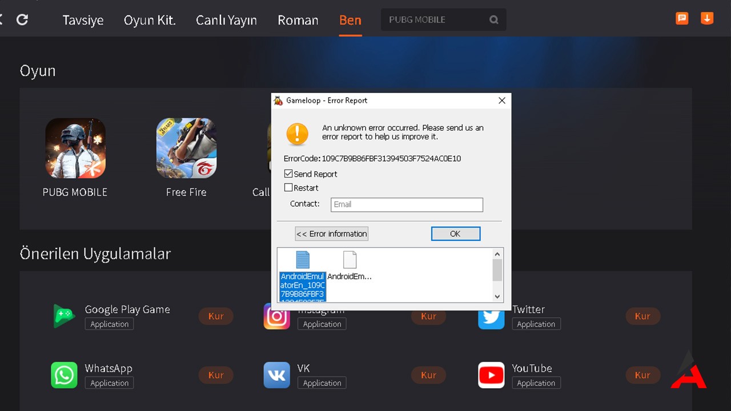Click the Instagram app icon
The width and height of the screenshot is (731, 411).
[x=276, y=316]
